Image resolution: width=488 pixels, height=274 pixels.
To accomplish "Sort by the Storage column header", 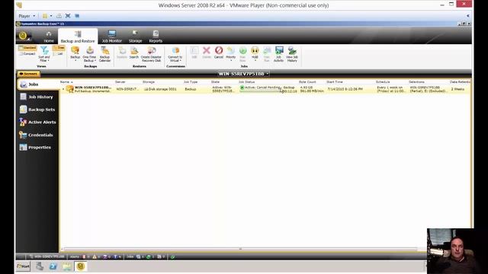I will point(149,81).
